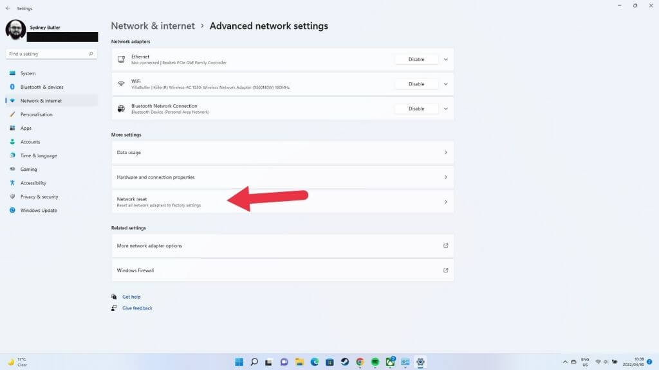Disable the Bluetooth Network Connection
Viewport: 659px width, 370px height.
click(x=416, y=109)
